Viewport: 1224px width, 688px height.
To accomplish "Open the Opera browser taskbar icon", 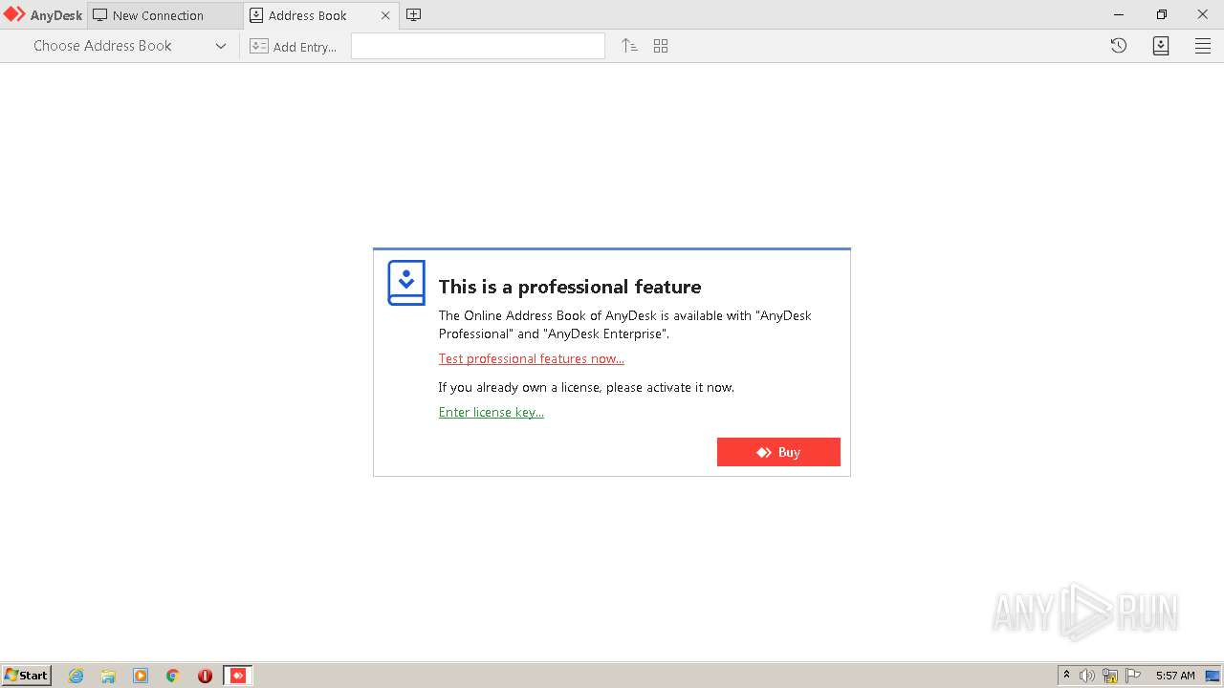I will (205, 676).
